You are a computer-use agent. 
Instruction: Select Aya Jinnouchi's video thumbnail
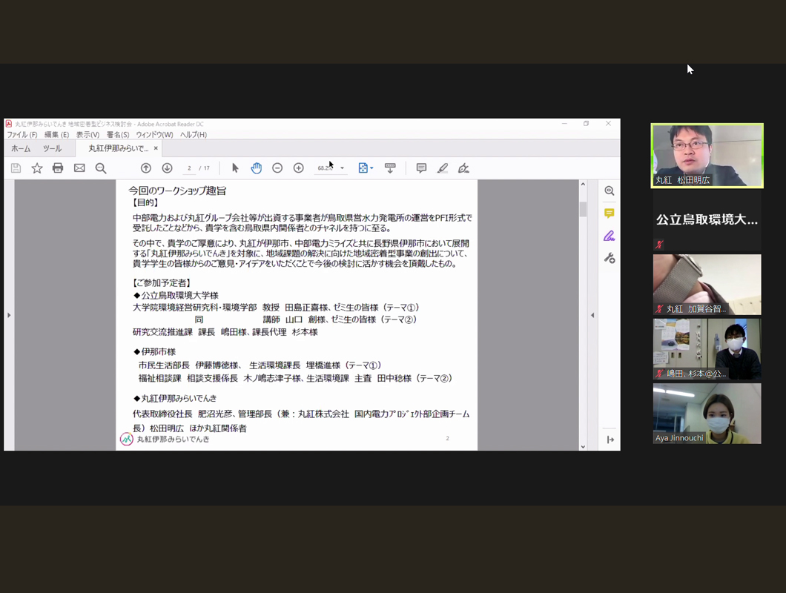coord(707,413)
